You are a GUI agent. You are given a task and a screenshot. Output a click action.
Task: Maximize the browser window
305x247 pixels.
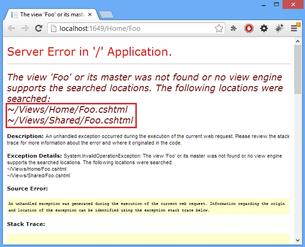pyautogui.click(x=276, y=4)
